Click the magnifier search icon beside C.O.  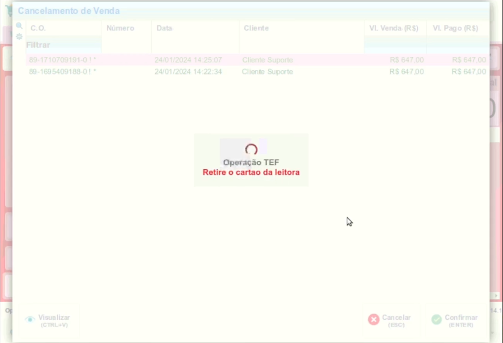tap(19, 26)
